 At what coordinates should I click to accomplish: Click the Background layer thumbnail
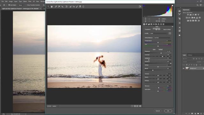(187, 68)
